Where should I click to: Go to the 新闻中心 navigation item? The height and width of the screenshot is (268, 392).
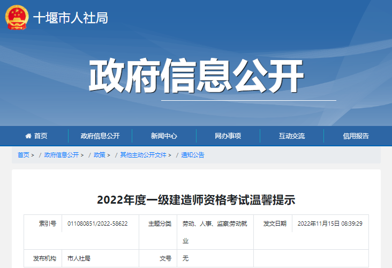164,136
